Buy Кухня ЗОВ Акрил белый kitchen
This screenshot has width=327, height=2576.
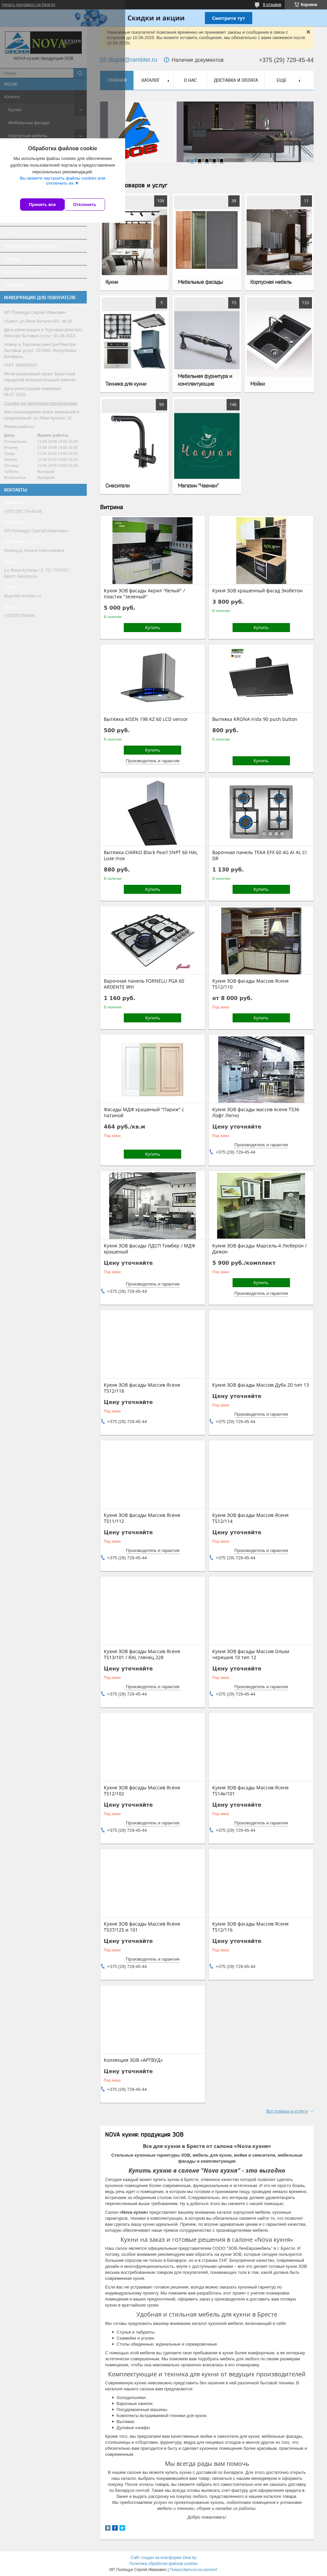pos(152,628)
